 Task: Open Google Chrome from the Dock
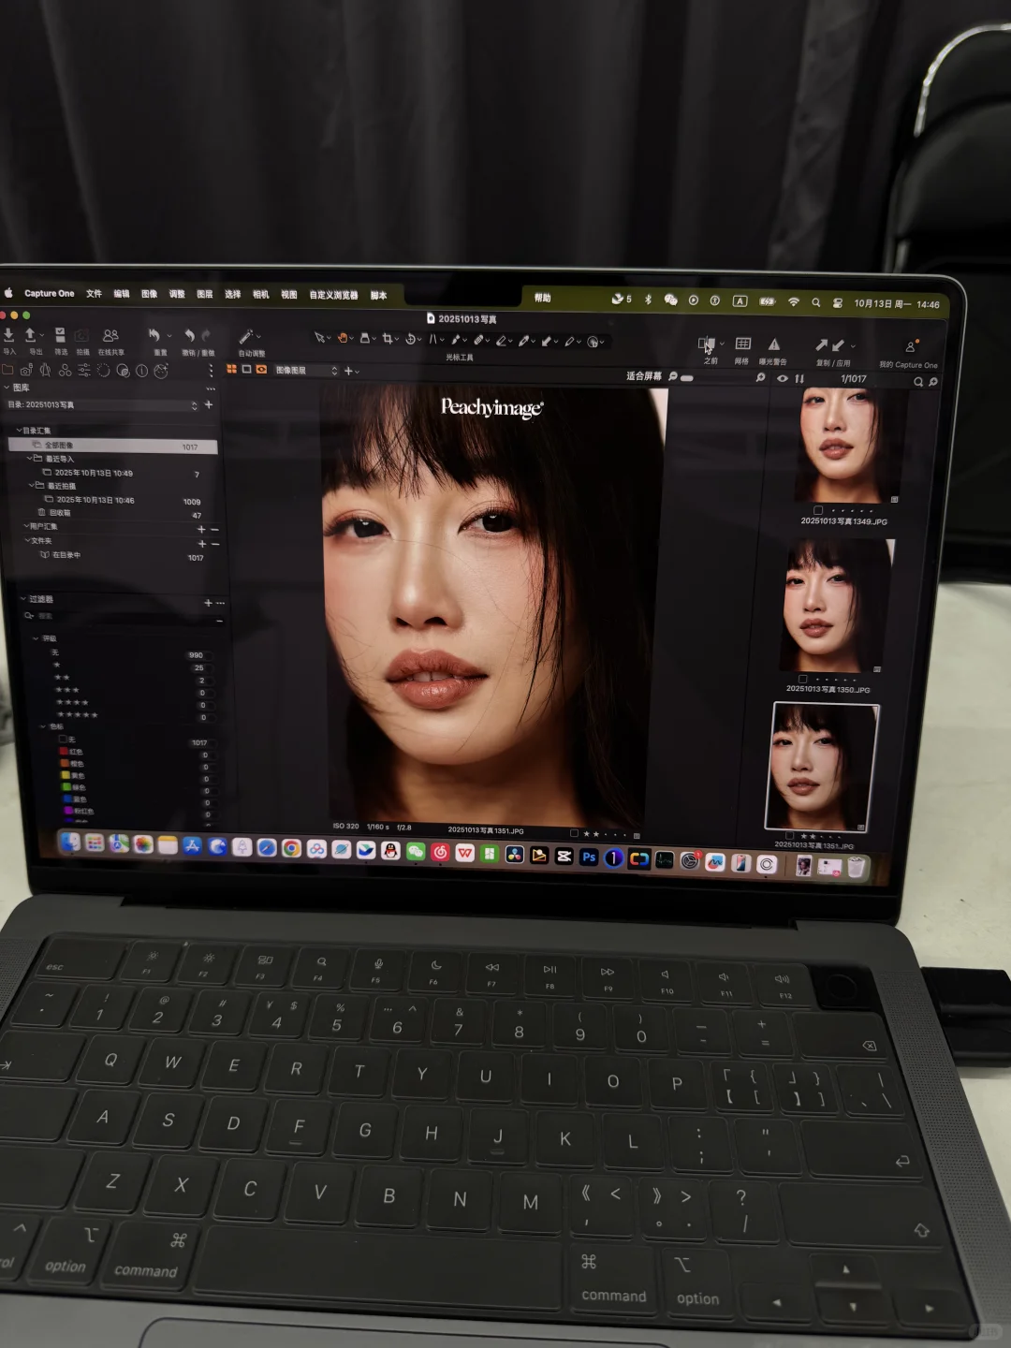[x=292, y=848]
